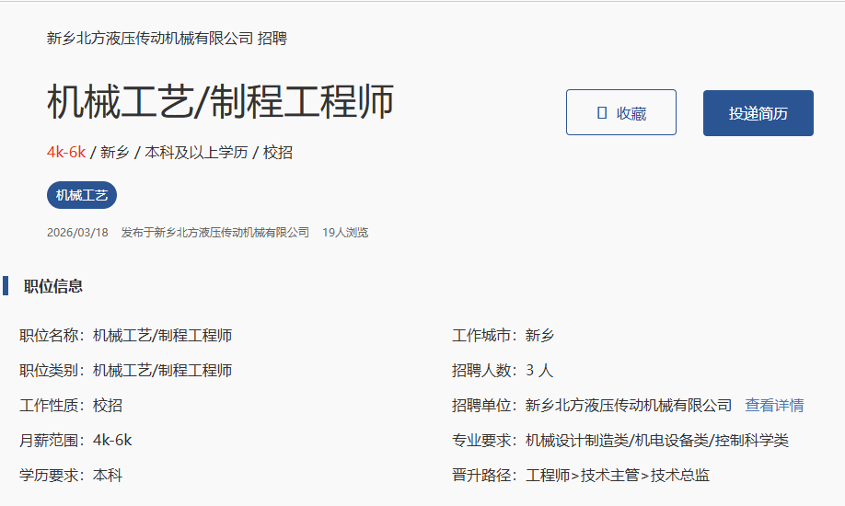
Task: Click the 专业要求 majors text
Action: click(x=657, y=441)
